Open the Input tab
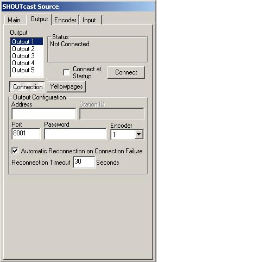278x262 pixels. coord(90,20)
